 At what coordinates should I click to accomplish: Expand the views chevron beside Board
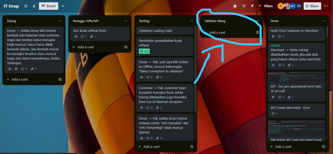click(x=63, y=6)
